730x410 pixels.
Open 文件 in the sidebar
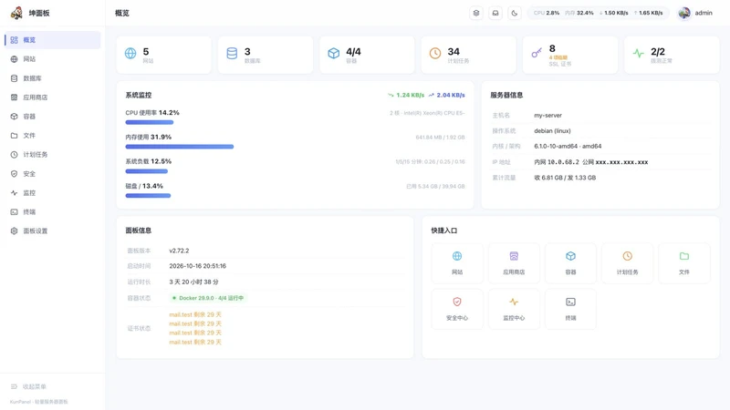click(53, 135)
